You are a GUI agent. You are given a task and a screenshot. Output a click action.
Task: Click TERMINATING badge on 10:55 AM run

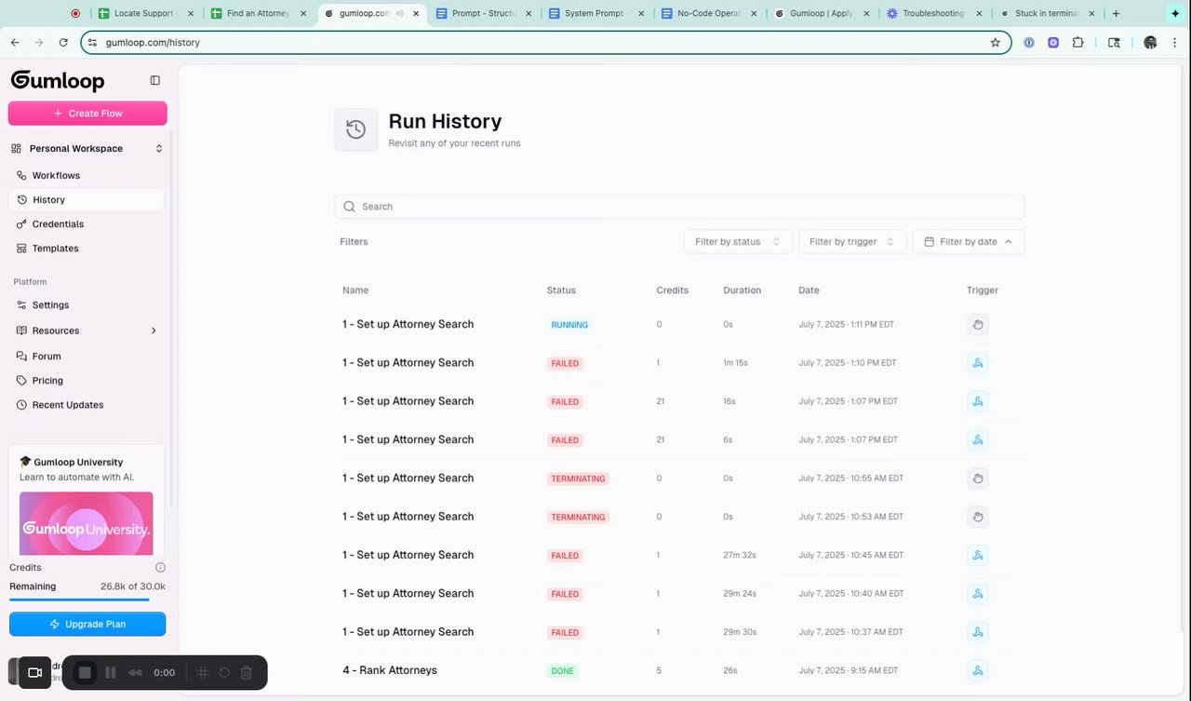tap(578, 479)
